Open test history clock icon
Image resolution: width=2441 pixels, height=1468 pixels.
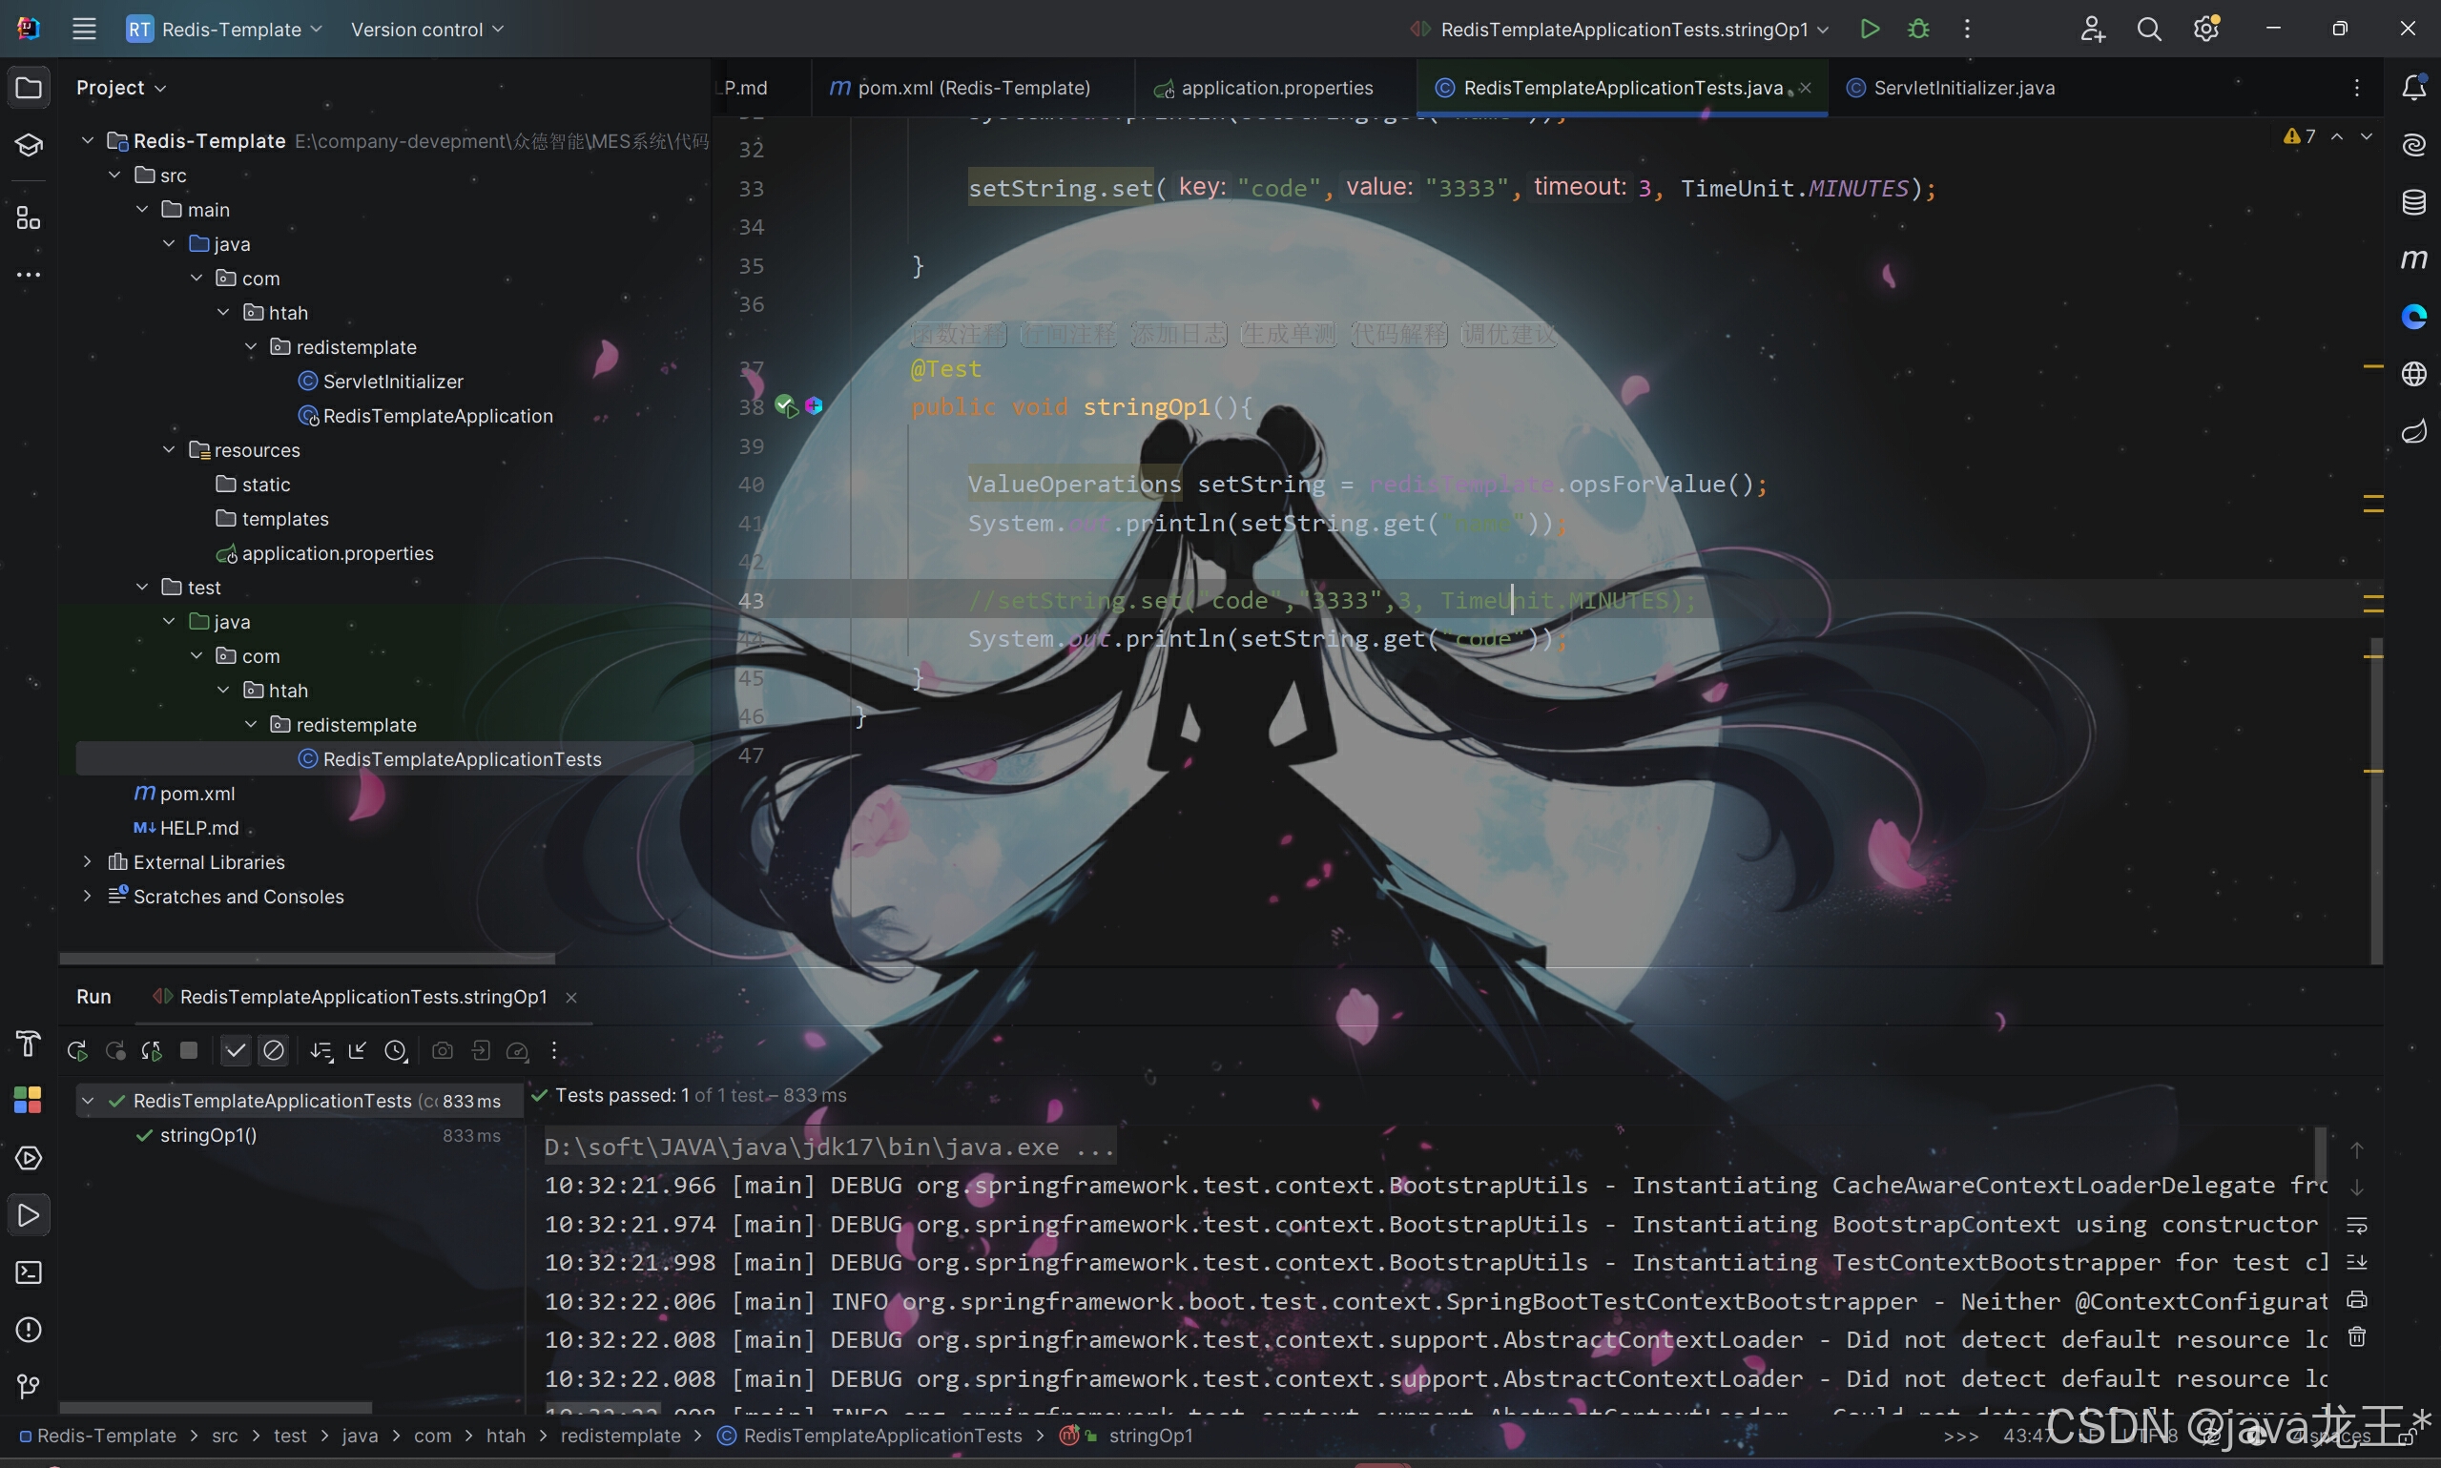(396, 1050)
